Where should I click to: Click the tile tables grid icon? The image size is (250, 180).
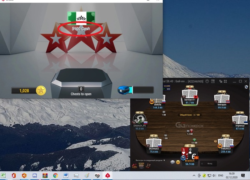pos(225,81)
